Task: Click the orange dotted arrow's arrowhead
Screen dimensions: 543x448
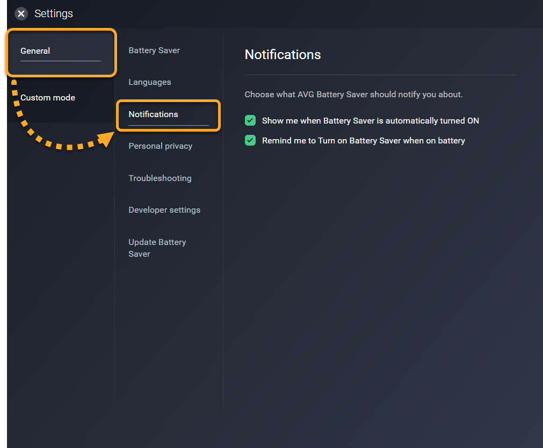Action: pyautogui.click(x=107, y=139)
